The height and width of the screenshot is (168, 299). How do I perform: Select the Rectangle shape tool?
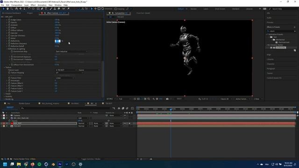pyautogui.click(x=38, y=9)
